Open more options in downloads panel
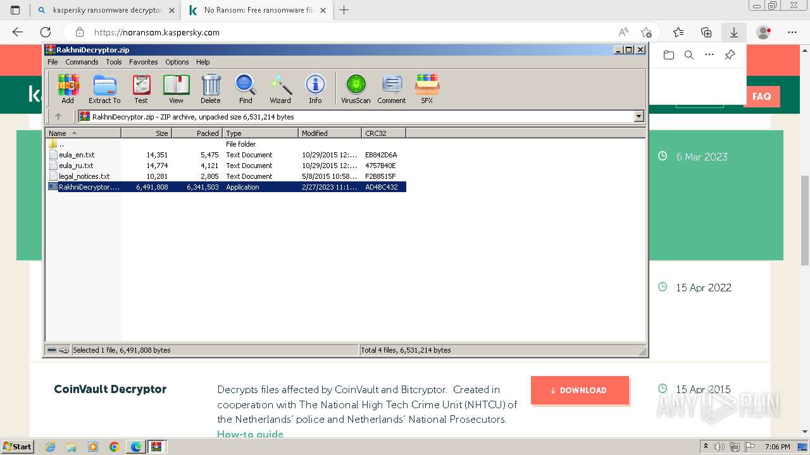 (709, 55)
